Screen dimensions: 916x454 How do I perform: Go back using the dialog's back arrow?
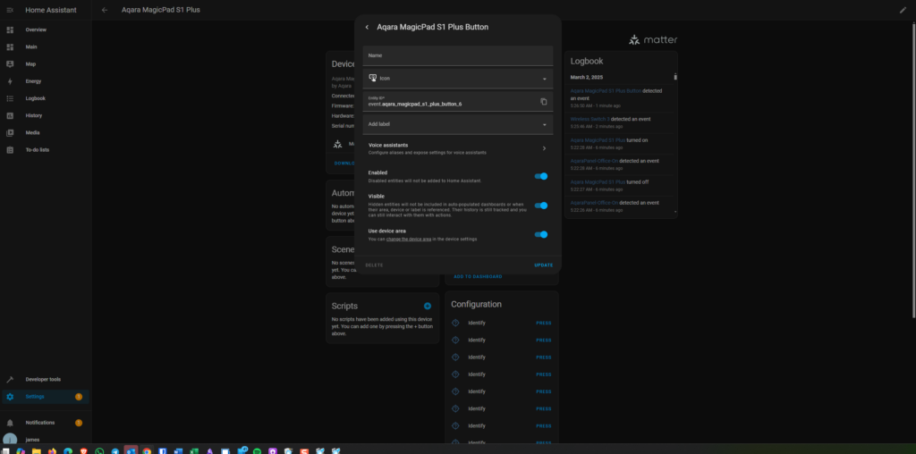click(x=367, y=27)
